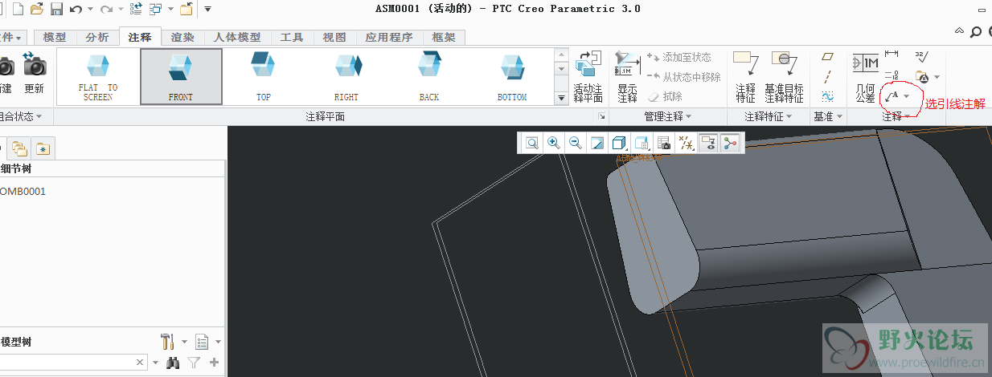This screenshot has height=377, width=992.
Task: Expand the 管理注释 group dropdown
Action: [668, 117]
